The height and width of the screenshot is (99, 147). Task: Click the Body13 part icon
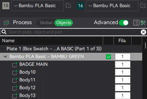click(x=15, y=96)
